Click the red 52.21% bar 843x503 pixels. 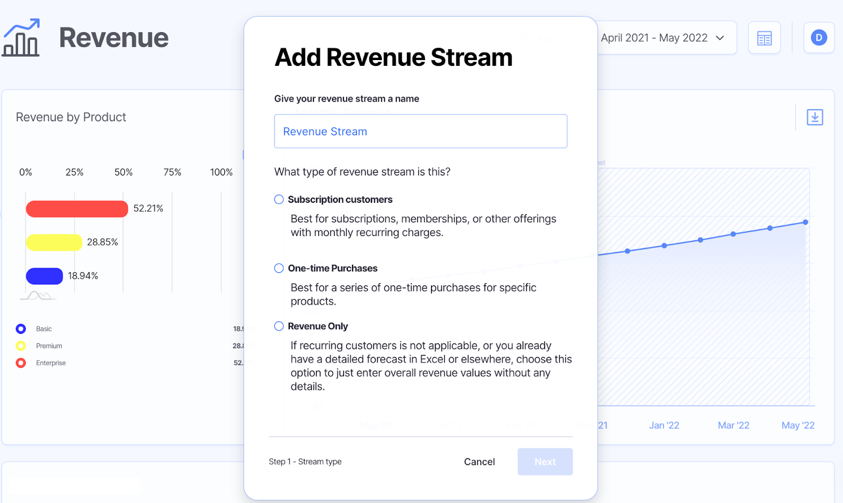point(77,209)
